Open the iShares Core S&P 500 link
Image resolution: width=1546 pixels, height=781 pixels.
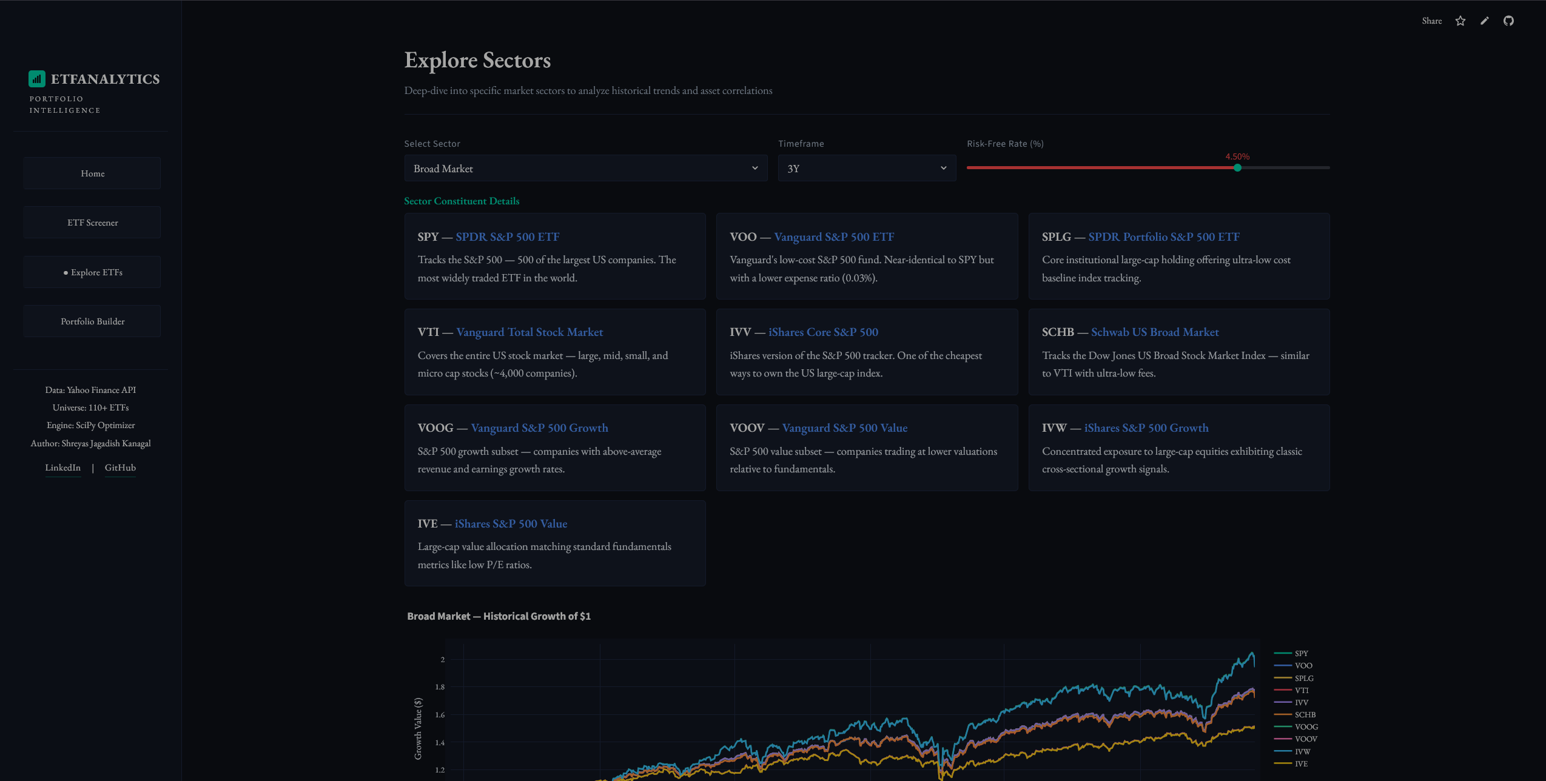[823, 332]
